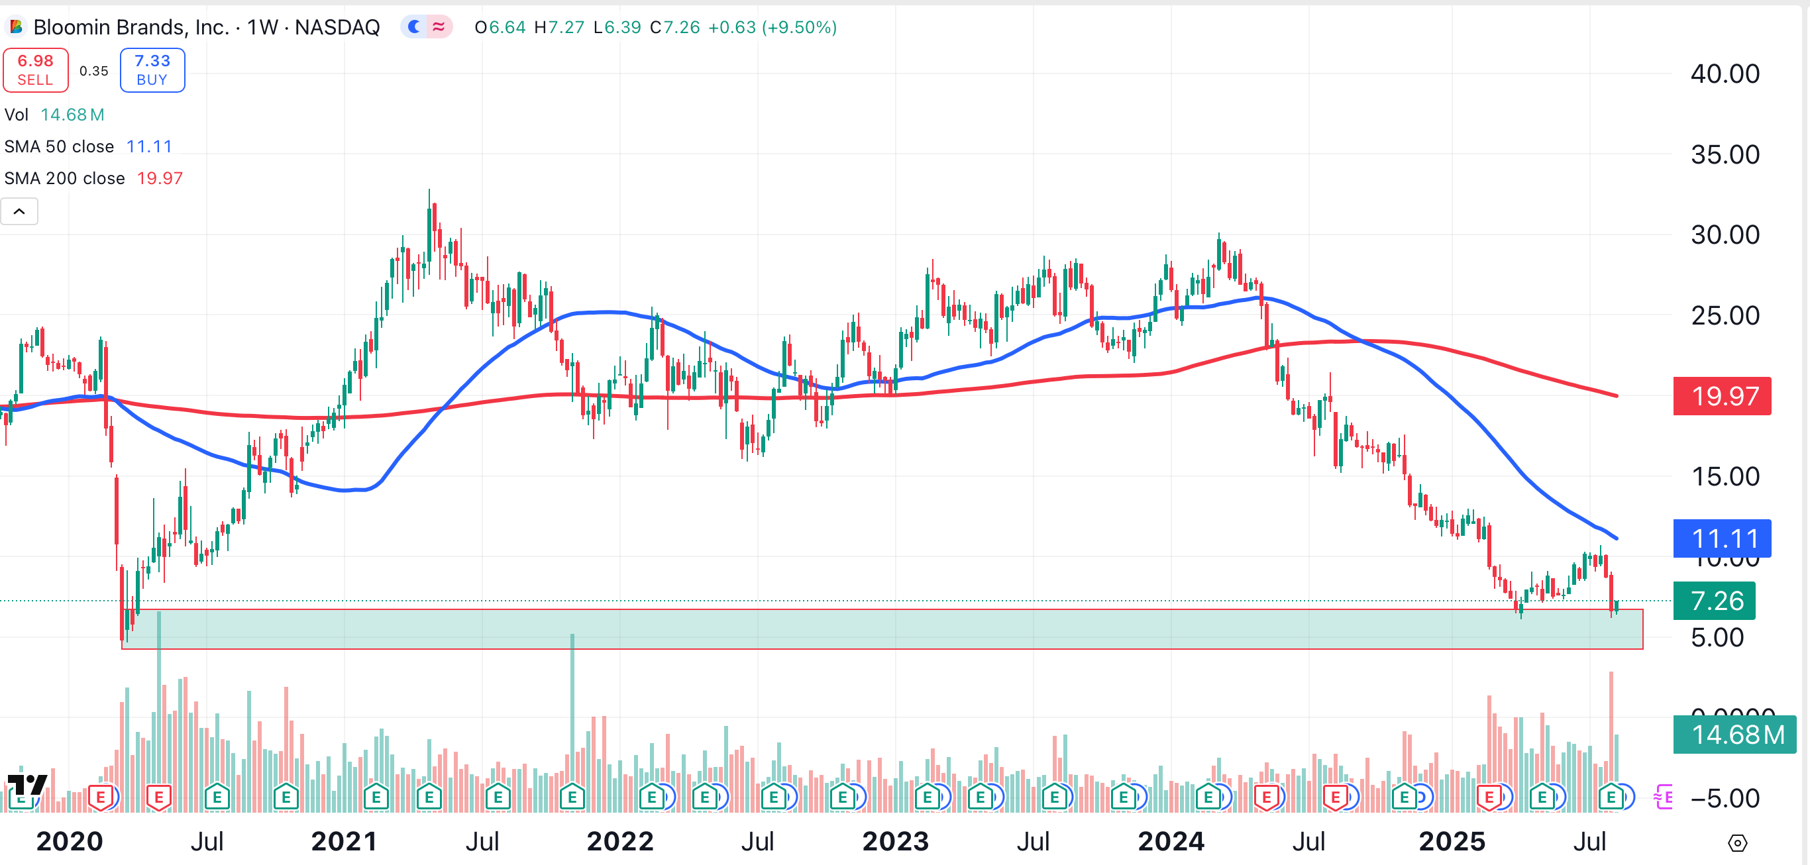
Task: Click the latest green earnings marker after Jul 2025
Action: coord(1611,797)
